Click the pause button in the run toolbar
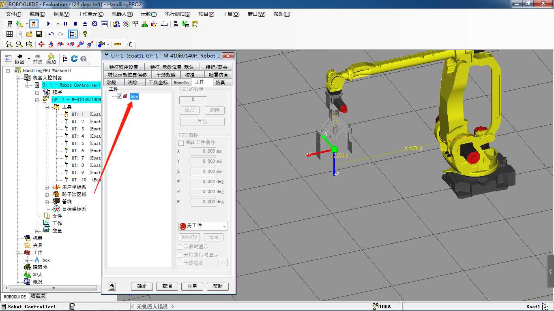 (65, 24)
